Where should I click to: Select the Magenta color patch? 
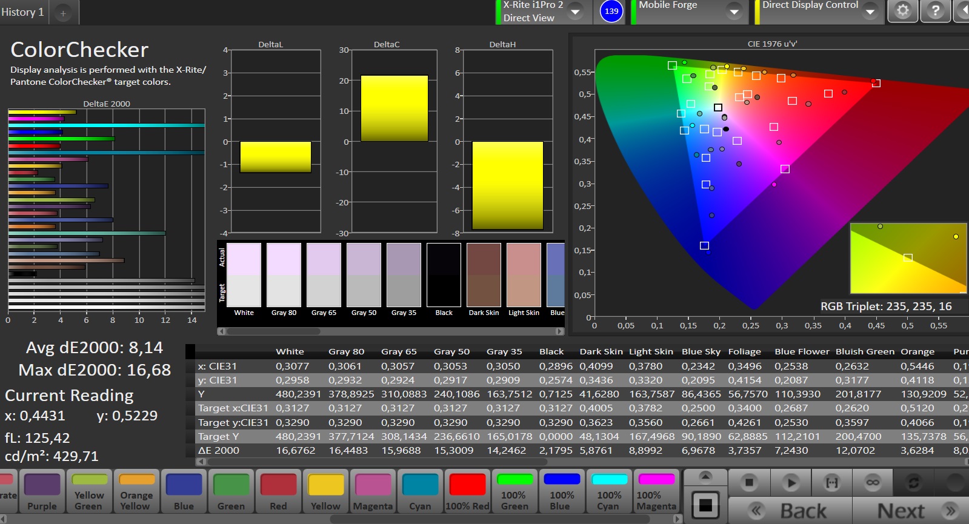tap(373, 491)
